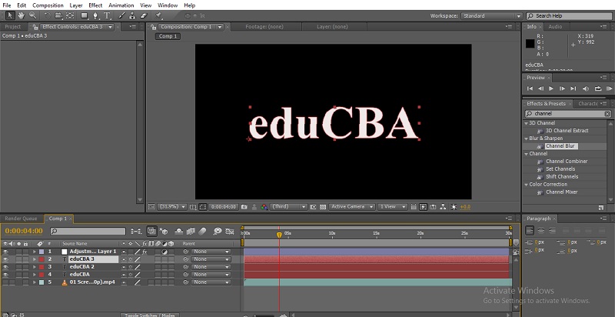Clear the channel search in Effects & Presets
This screenshot has height=317, width=615.
[607, 114]
